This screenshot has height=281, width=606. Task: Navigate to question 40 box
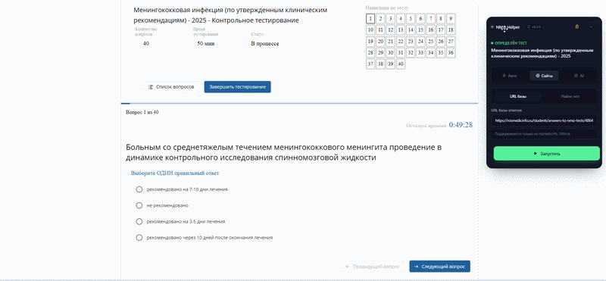(401, 64)
